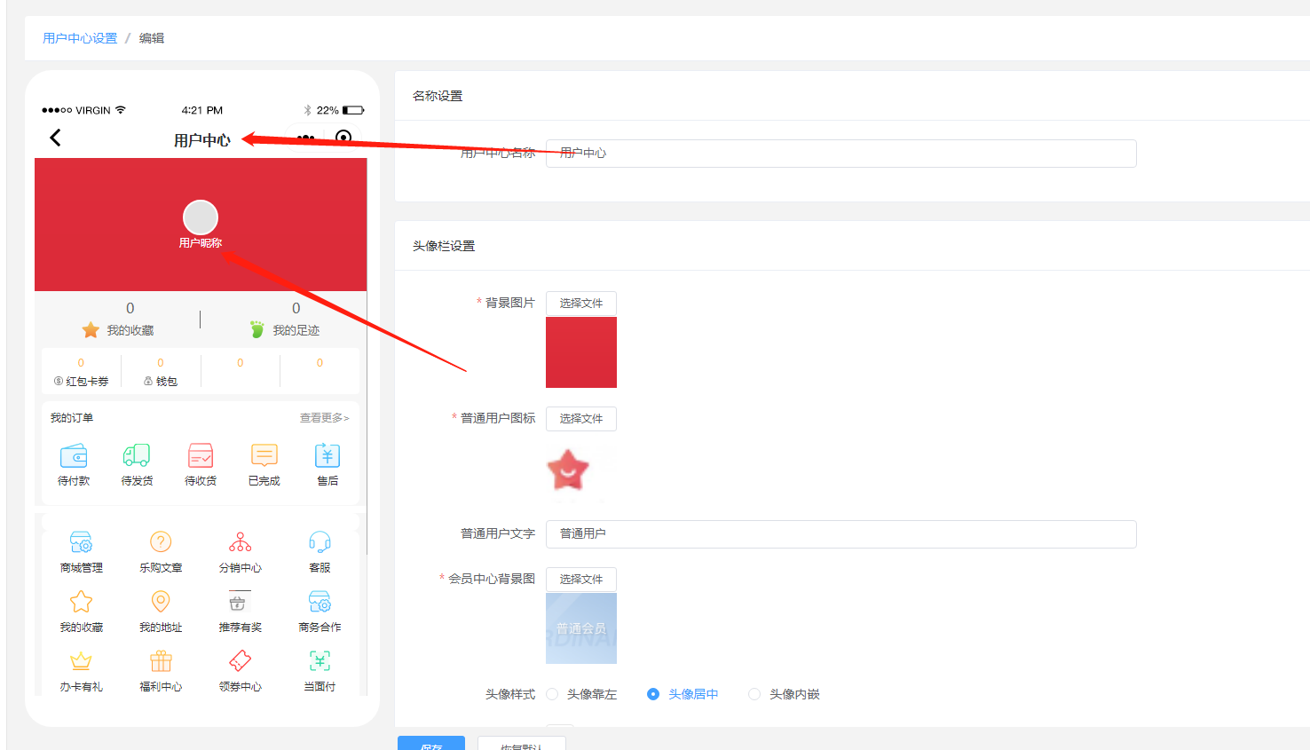Click the user avatar circle
Viewport: 1310px width, 750px height.
[x=201, y=217]
